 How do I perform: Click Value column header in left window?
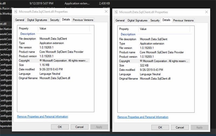pyautogui.click(x=64, y=29)
